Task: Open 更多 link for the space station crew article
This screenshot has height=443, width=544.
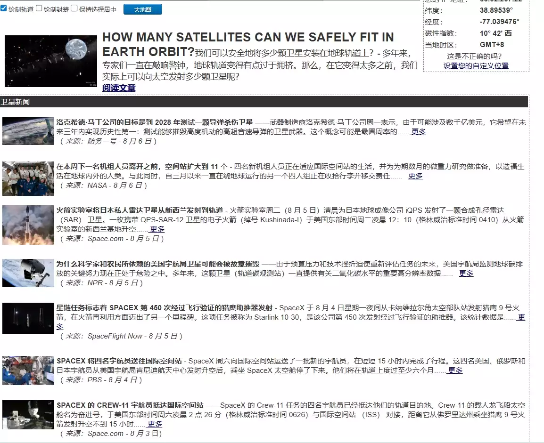Action: [x=415, y=176]
